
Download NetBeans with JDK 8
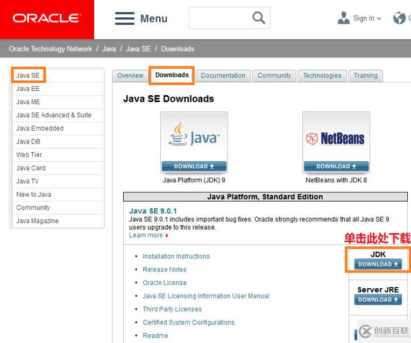(336, 166)
